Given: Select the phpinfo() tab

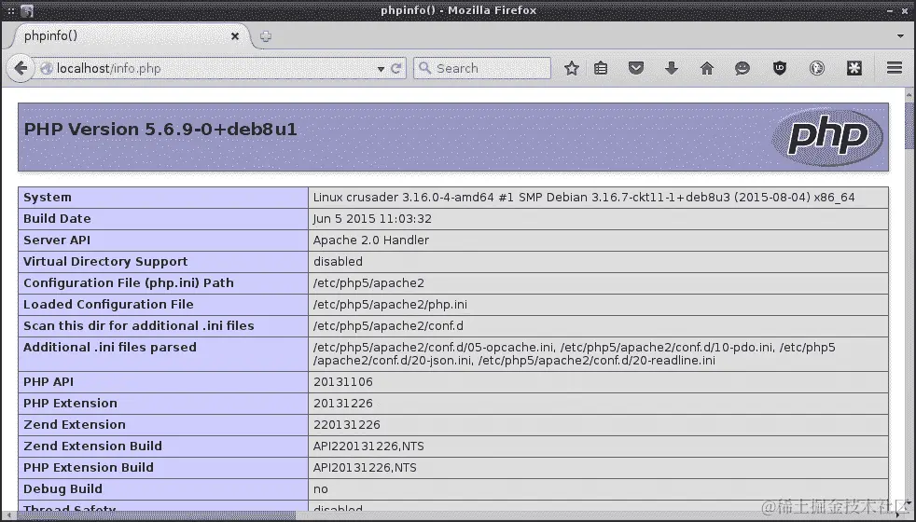Looking at the screenshot, I should (x=132, y=36).
